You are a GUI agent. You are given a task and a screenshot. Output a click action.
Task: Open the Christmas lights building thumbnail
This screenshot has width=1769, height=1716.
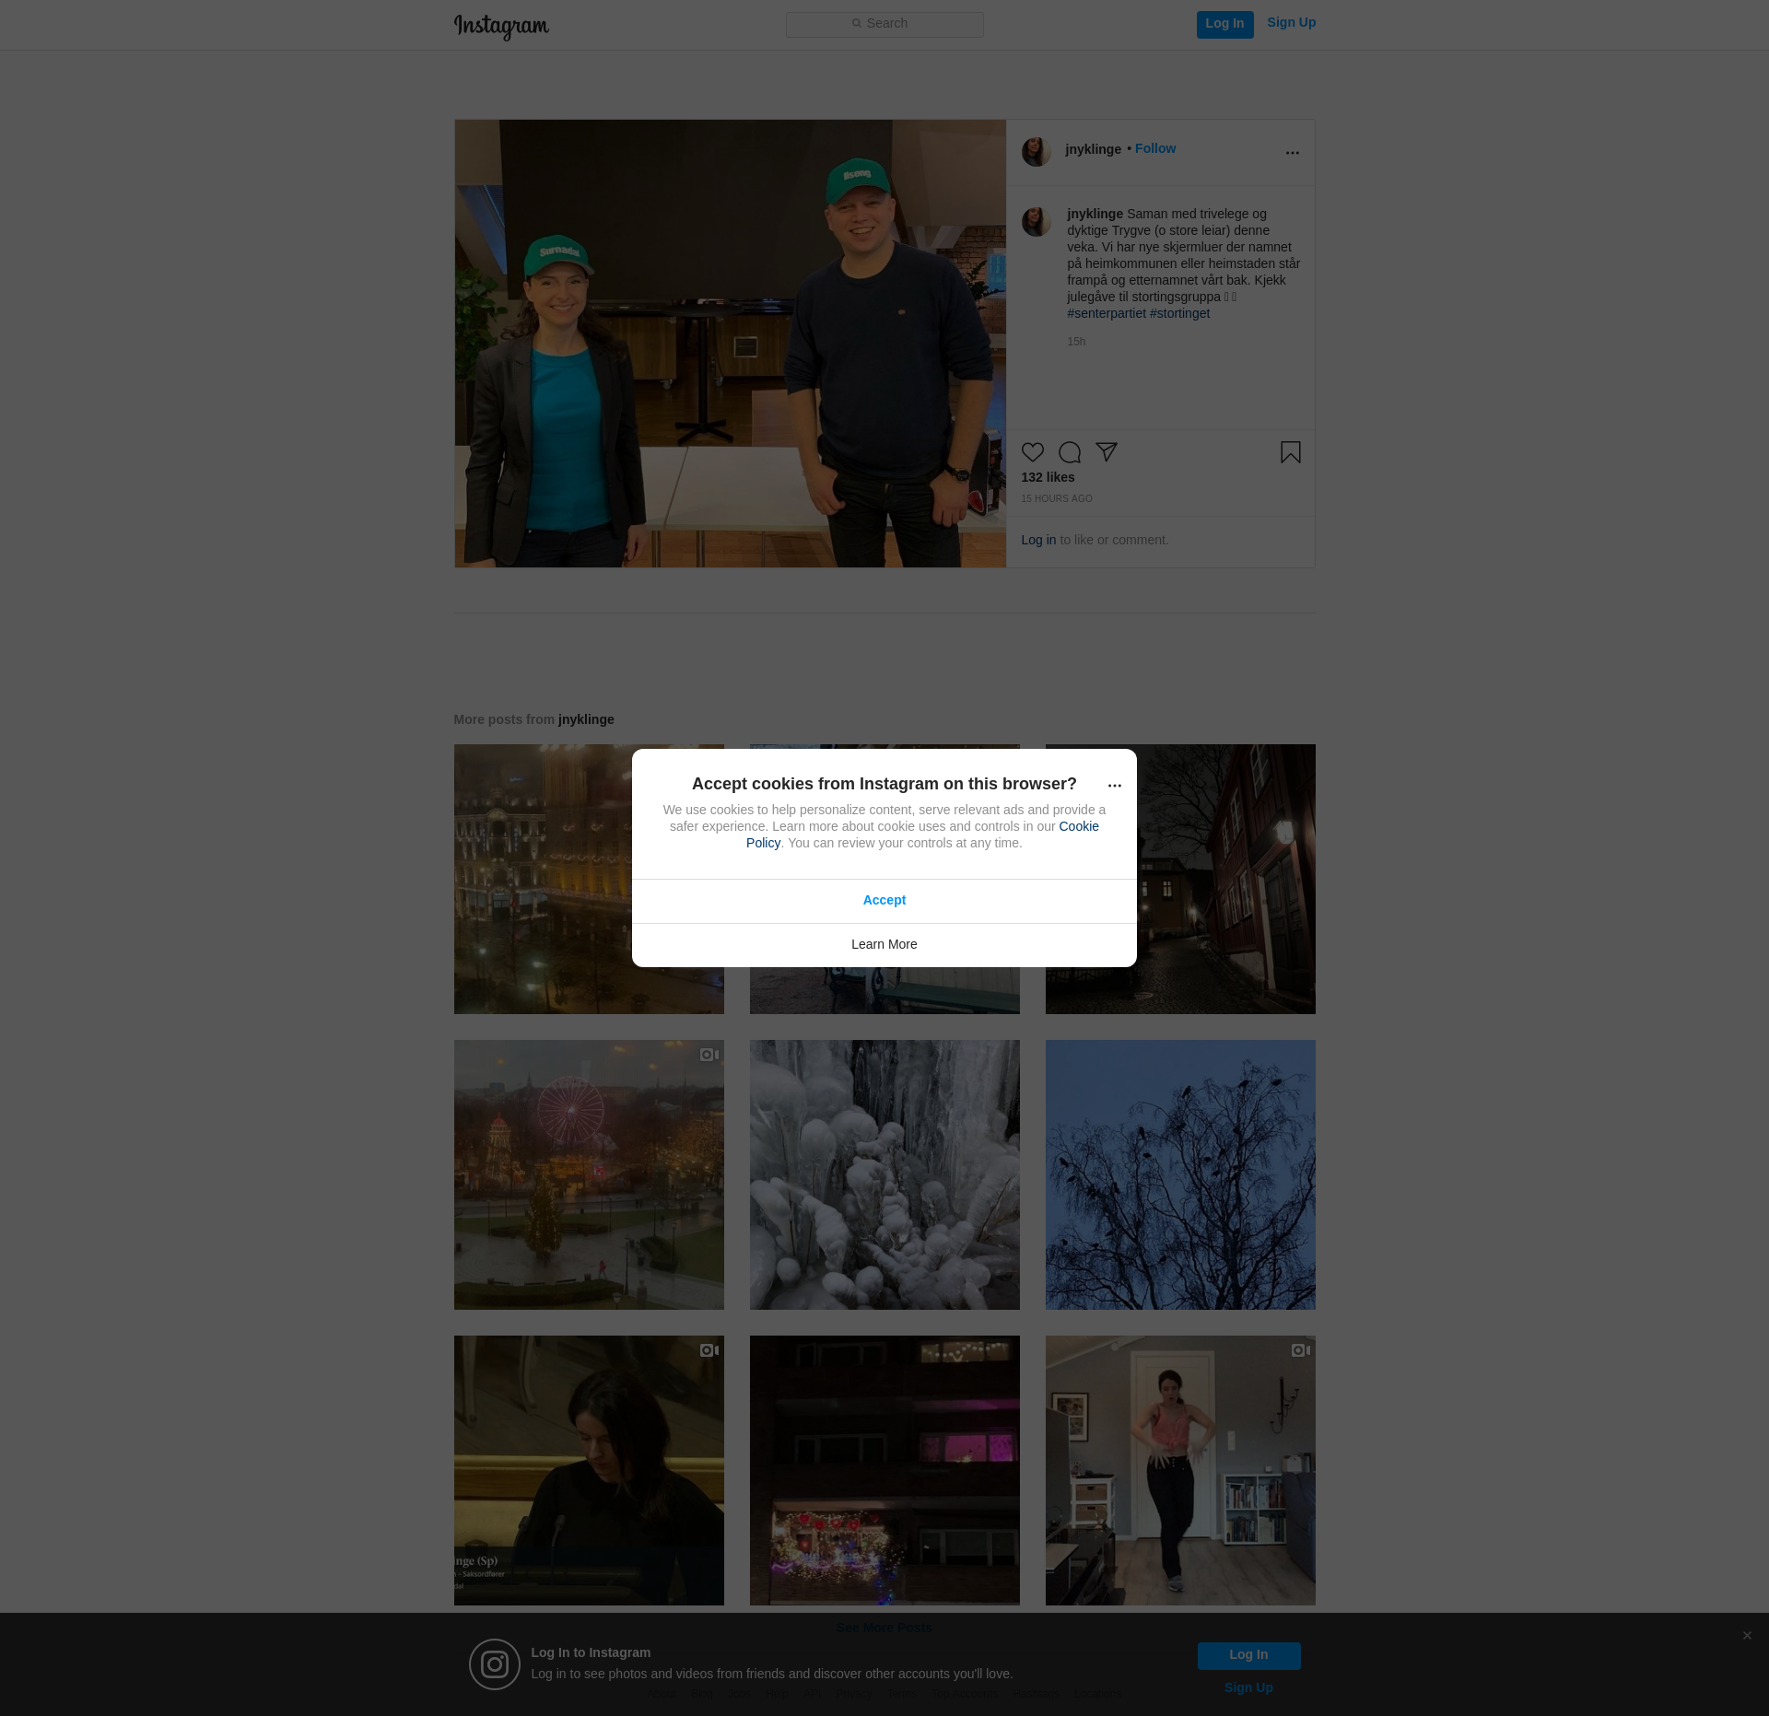[884, 1470]
